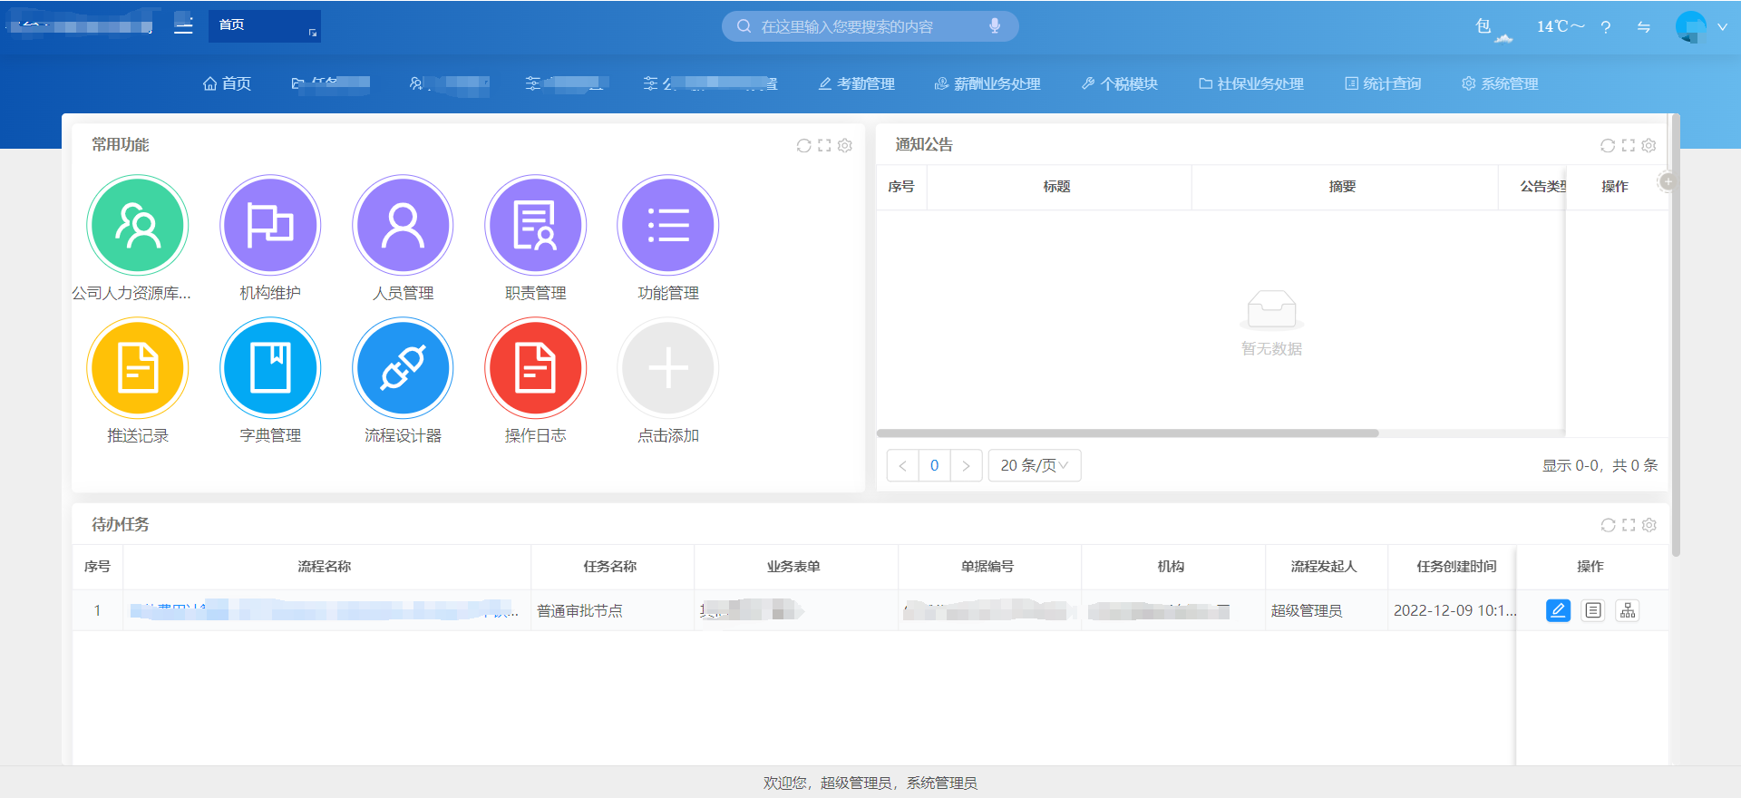Click the page vertical scrollbar
Screen dimensions: 1741x798
pyautogui.click(x=1677, y=336)
